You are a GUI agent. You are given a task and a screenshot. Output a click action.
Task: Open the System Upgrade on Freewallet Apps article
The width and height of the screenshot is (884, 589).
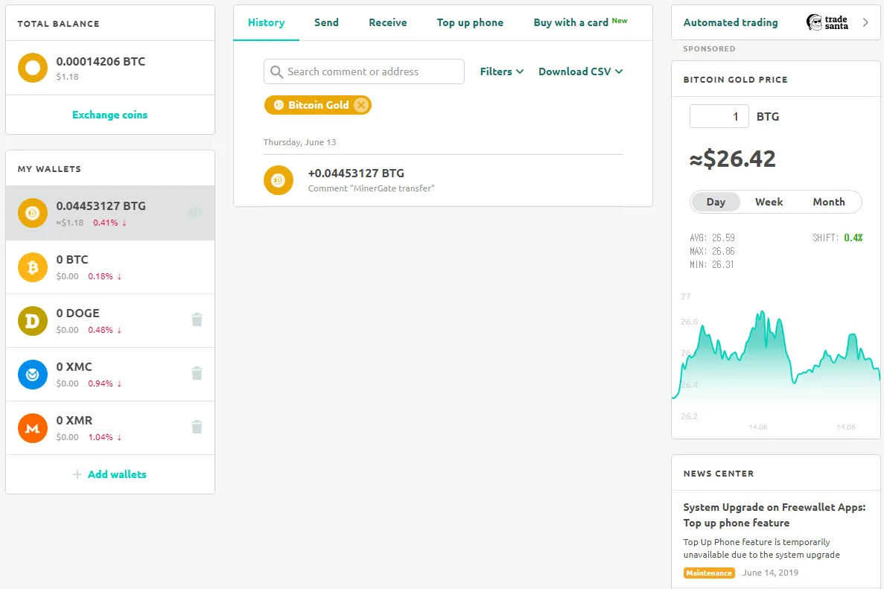pos(774,515)
